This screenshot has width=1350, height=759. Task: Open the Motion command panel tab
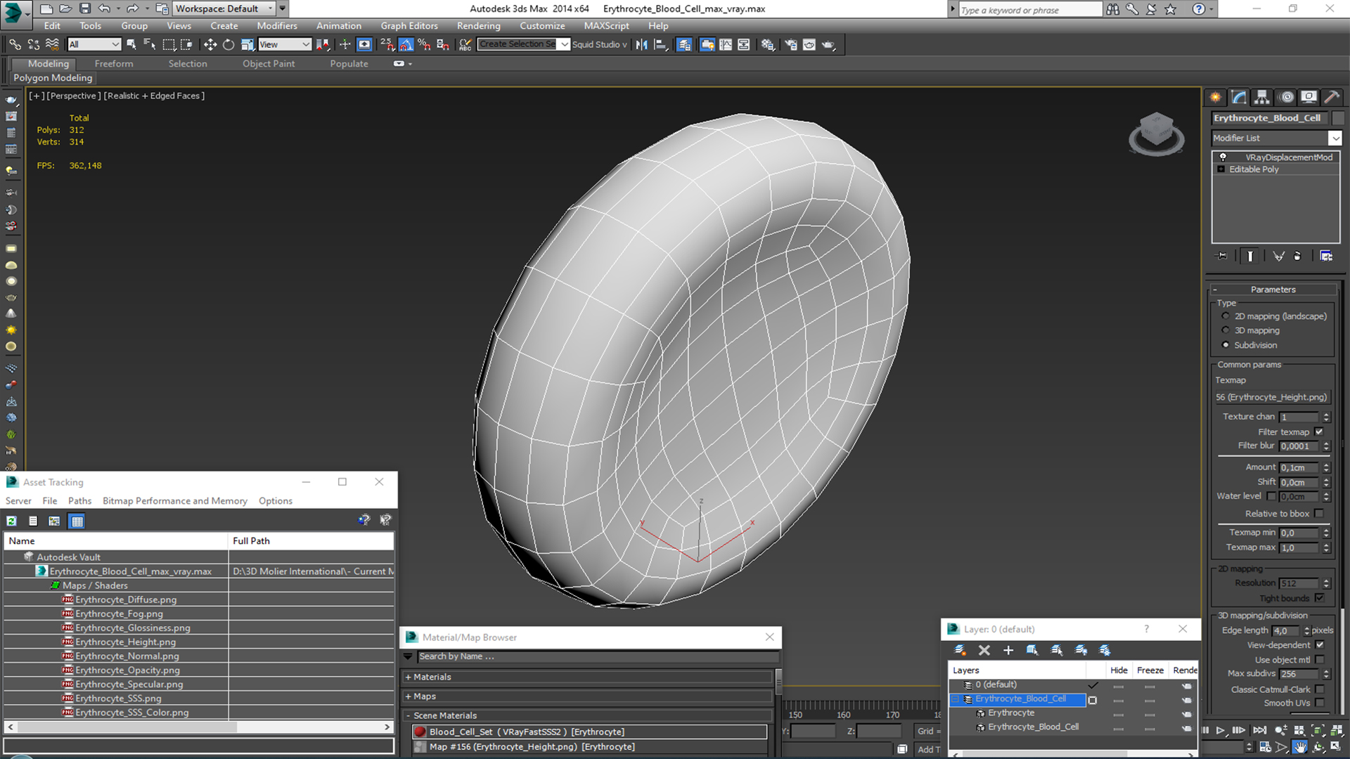1287,97
